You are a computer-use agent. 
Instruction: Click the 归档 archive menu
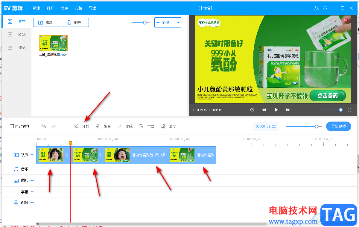[79, 8]
